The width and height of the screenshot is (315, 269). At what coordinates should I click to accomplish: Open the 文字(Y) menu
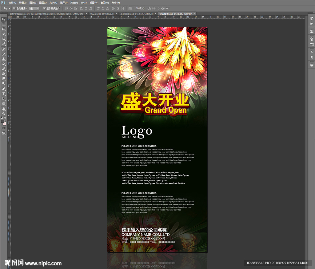click(x=53, y=2)
